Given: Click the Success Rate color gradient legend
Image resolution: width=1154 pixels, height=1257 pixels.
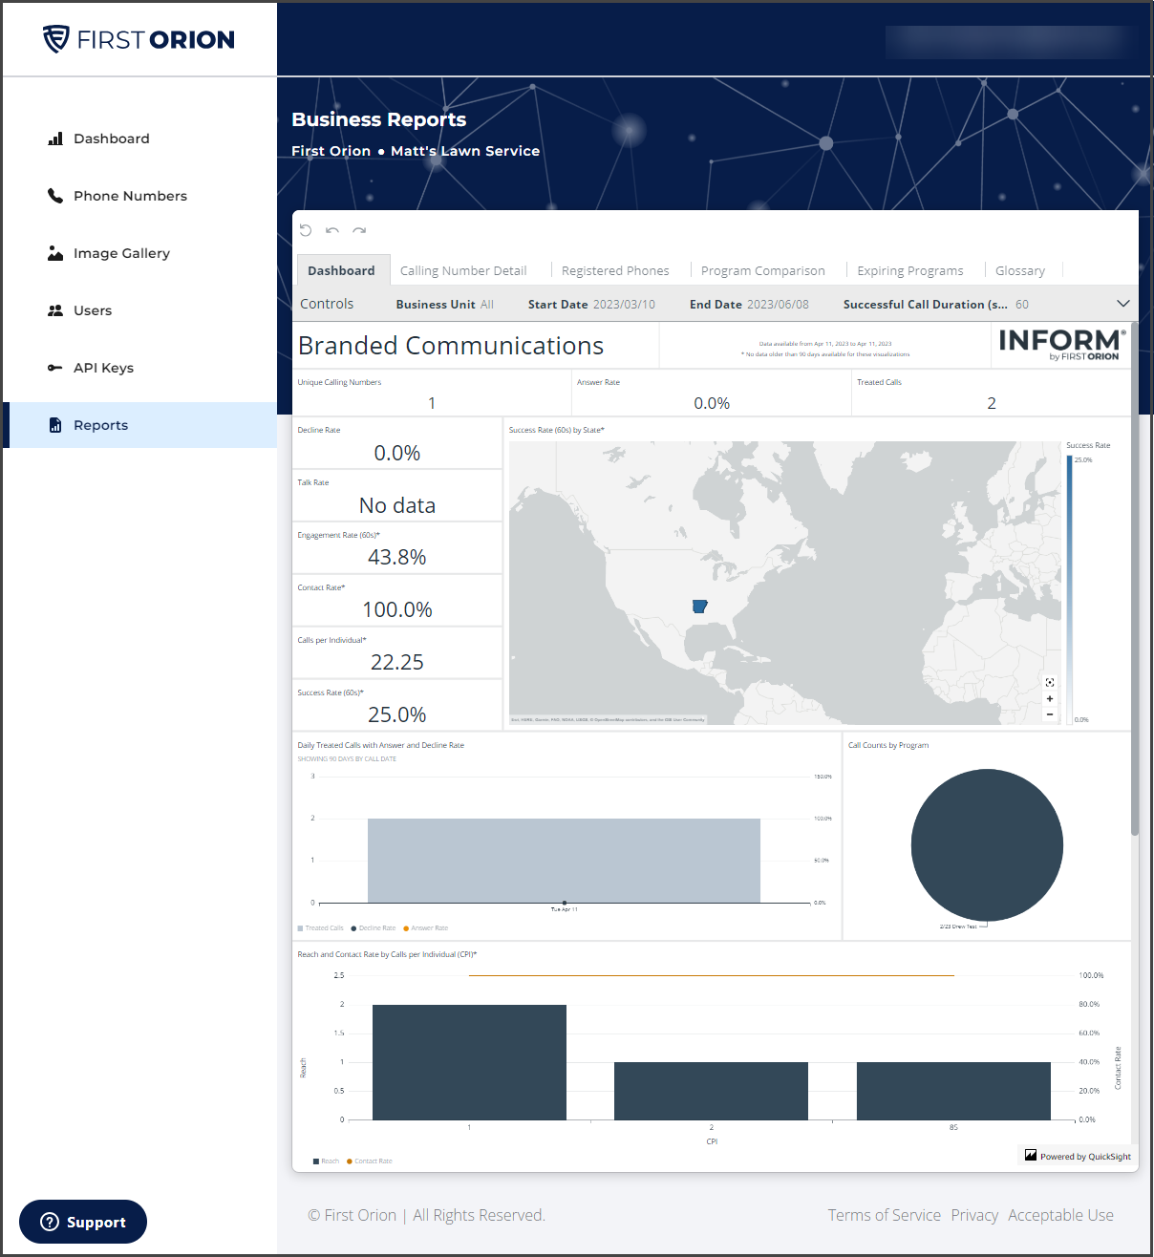Looking at the screenshot, I should coord(1069,589).
